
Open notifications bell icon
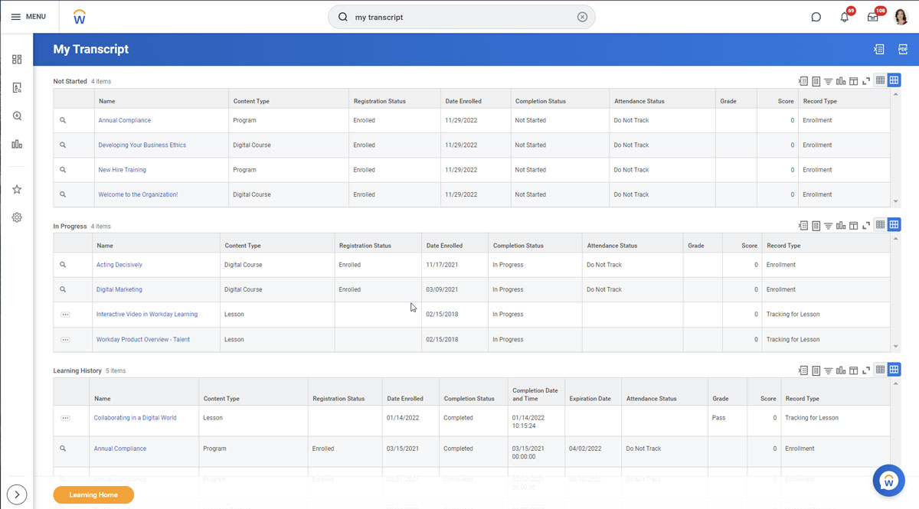tap(844, 17)
